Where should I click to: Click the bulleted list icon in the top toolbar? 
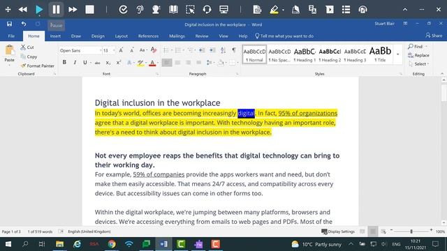point(346,10)
